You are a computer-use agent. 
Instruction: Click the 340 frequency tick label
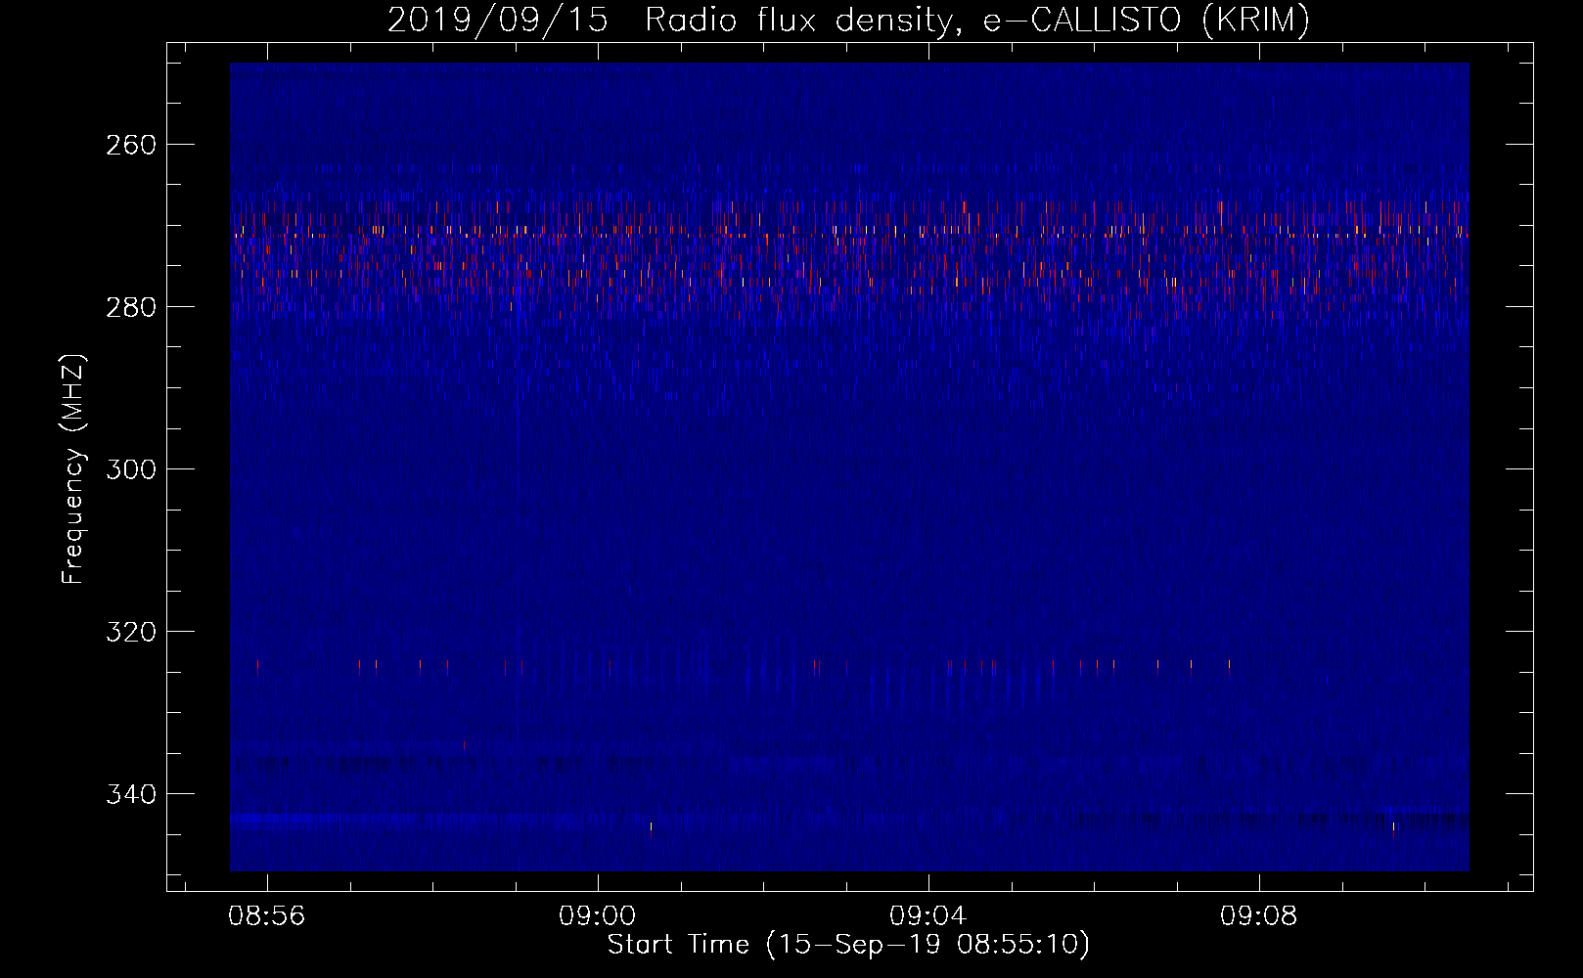coord(130,794)
